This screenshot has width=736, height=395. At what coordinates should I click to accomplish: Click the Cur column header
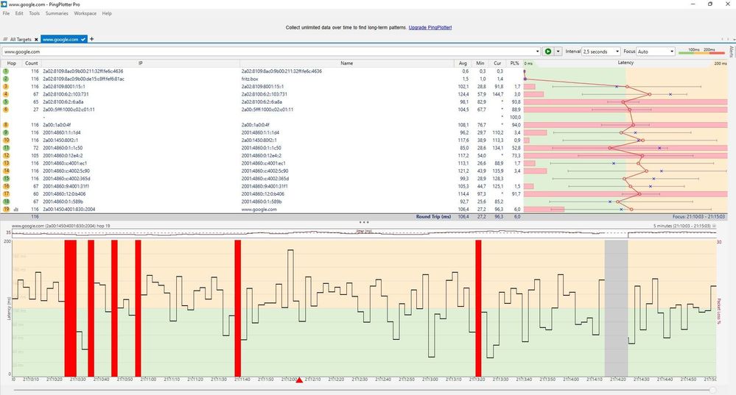(497, 63)
